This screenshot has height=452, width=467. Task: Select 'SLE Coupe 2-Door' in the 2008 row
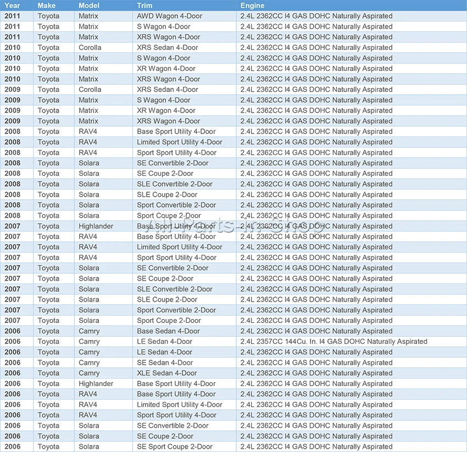pos(167,194)
